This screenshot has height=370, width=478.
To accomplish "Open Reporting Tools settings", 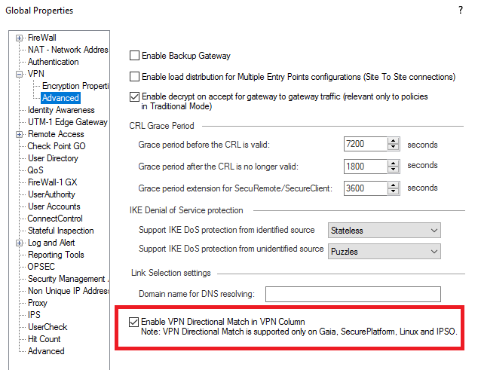I will click(56, 255).
